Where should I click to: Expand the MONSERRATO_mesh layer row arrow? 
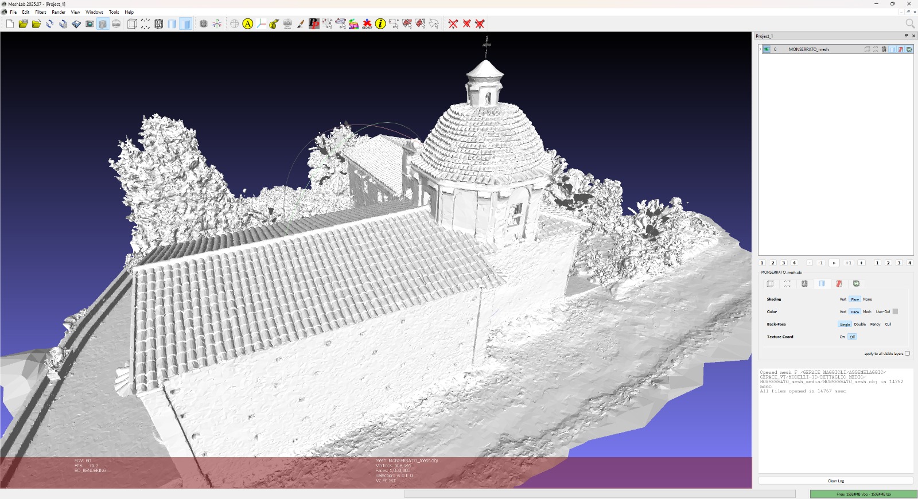[760, 49]
